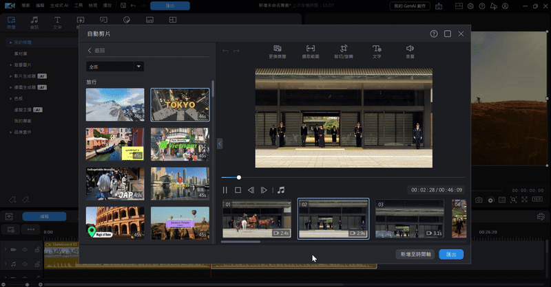Toggle the audio track lock icon

tap(36, 263)
